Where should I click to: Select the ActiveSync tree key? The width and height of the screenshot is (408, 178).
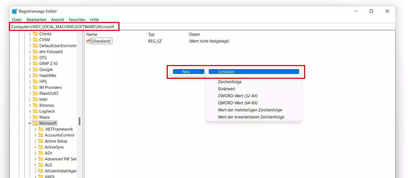coord(54,147)
